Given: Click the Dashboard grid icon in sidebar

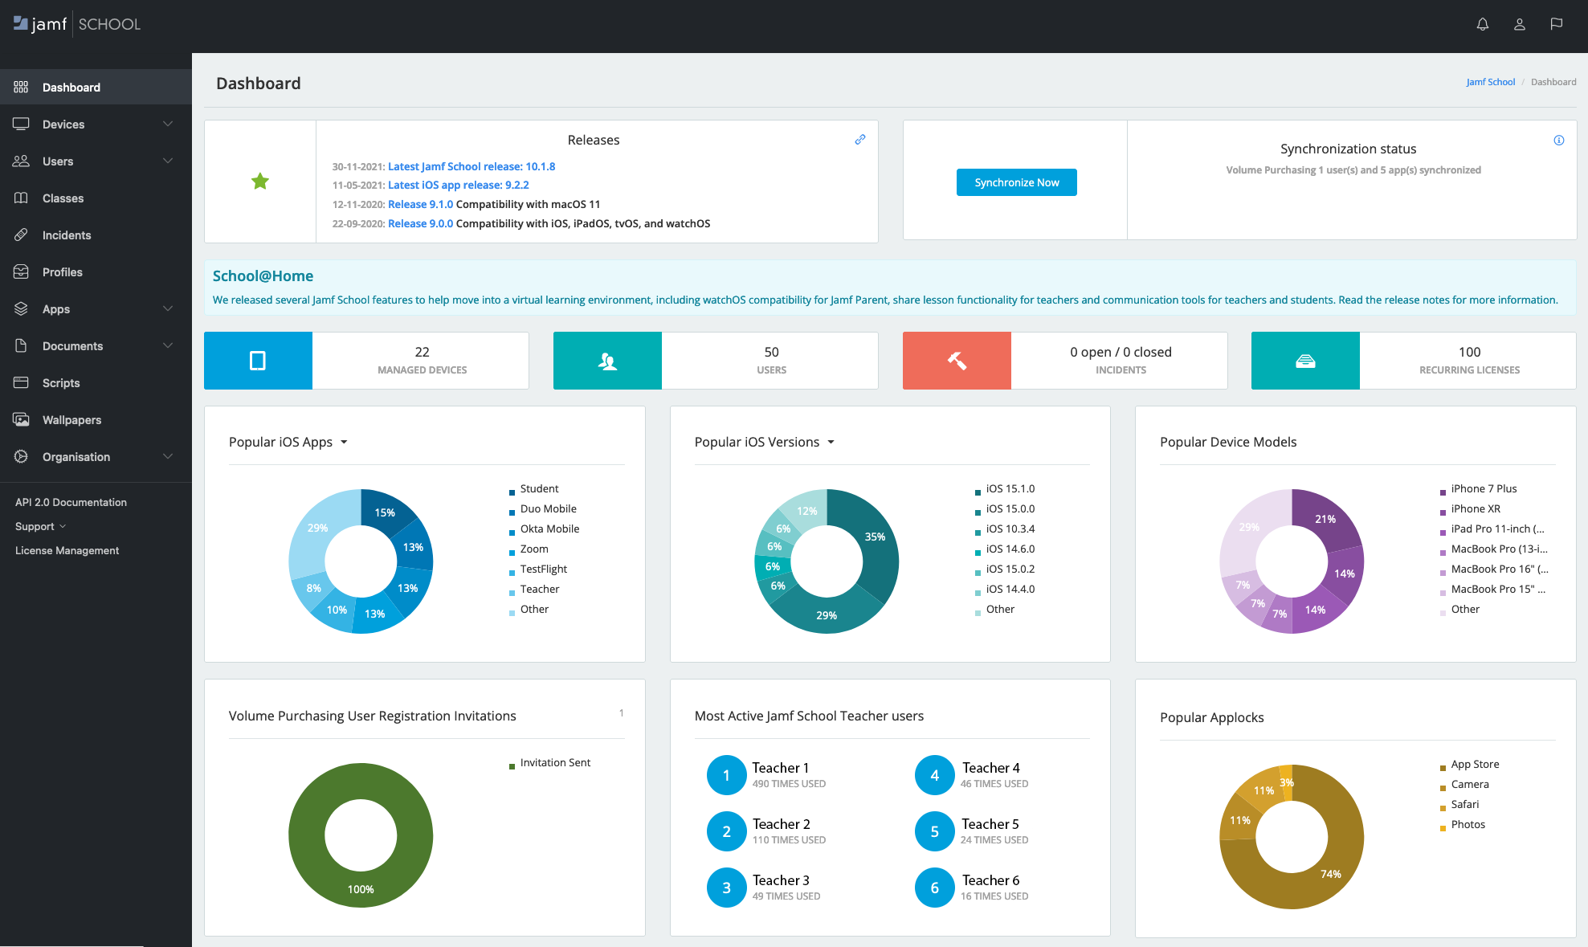Looking at the screenshot, I should click(21, 87).
